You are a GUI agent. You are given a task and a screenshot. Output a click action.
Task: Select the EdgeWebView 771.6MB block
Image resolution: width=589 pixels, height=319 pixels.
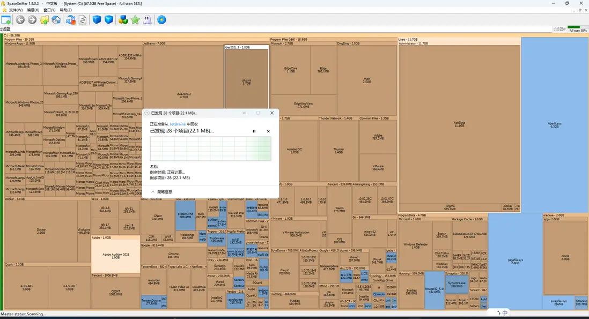click(x=304, y=105)
